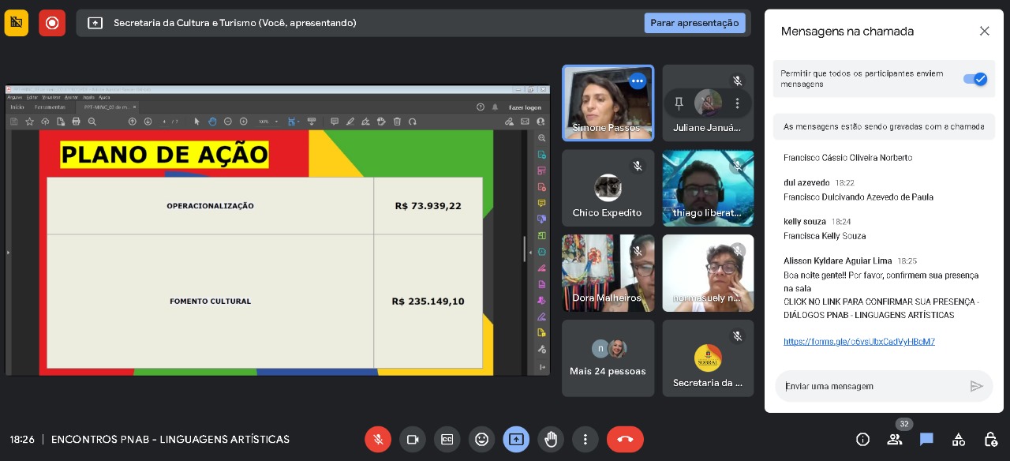Close the Mensagens na chamada panel
This screenshot has width=1010, height=461.
(x=984, y=32)
